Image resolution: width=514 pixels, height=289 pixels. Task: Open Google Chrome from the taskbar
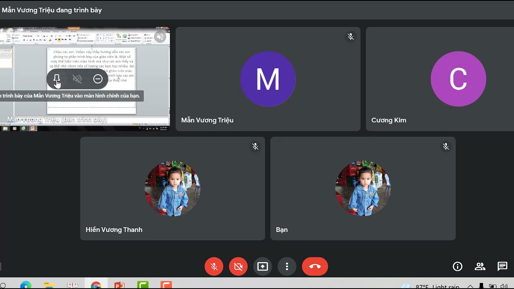96,285
